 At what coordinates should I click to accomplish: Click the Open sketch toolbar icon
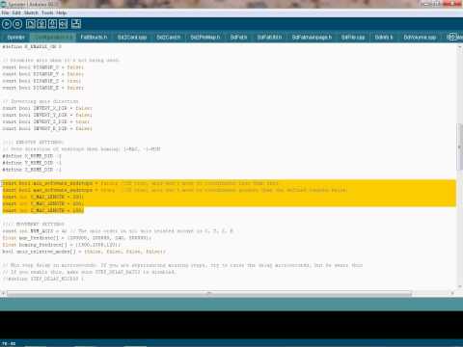(41, 24)
